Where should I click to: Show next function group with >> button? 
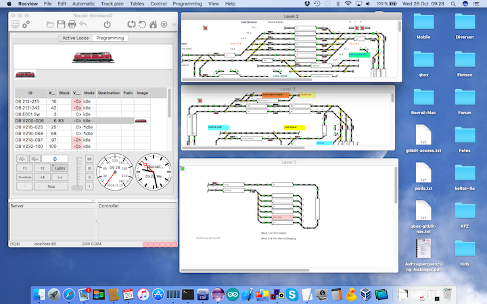(61, 176)
